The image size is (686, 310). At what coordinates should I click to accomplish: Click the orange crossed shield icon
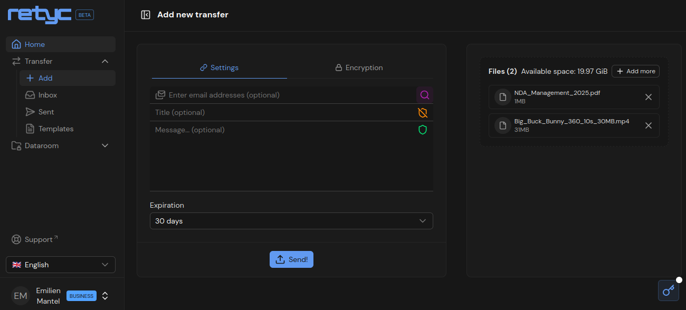[x=423, y=112]
